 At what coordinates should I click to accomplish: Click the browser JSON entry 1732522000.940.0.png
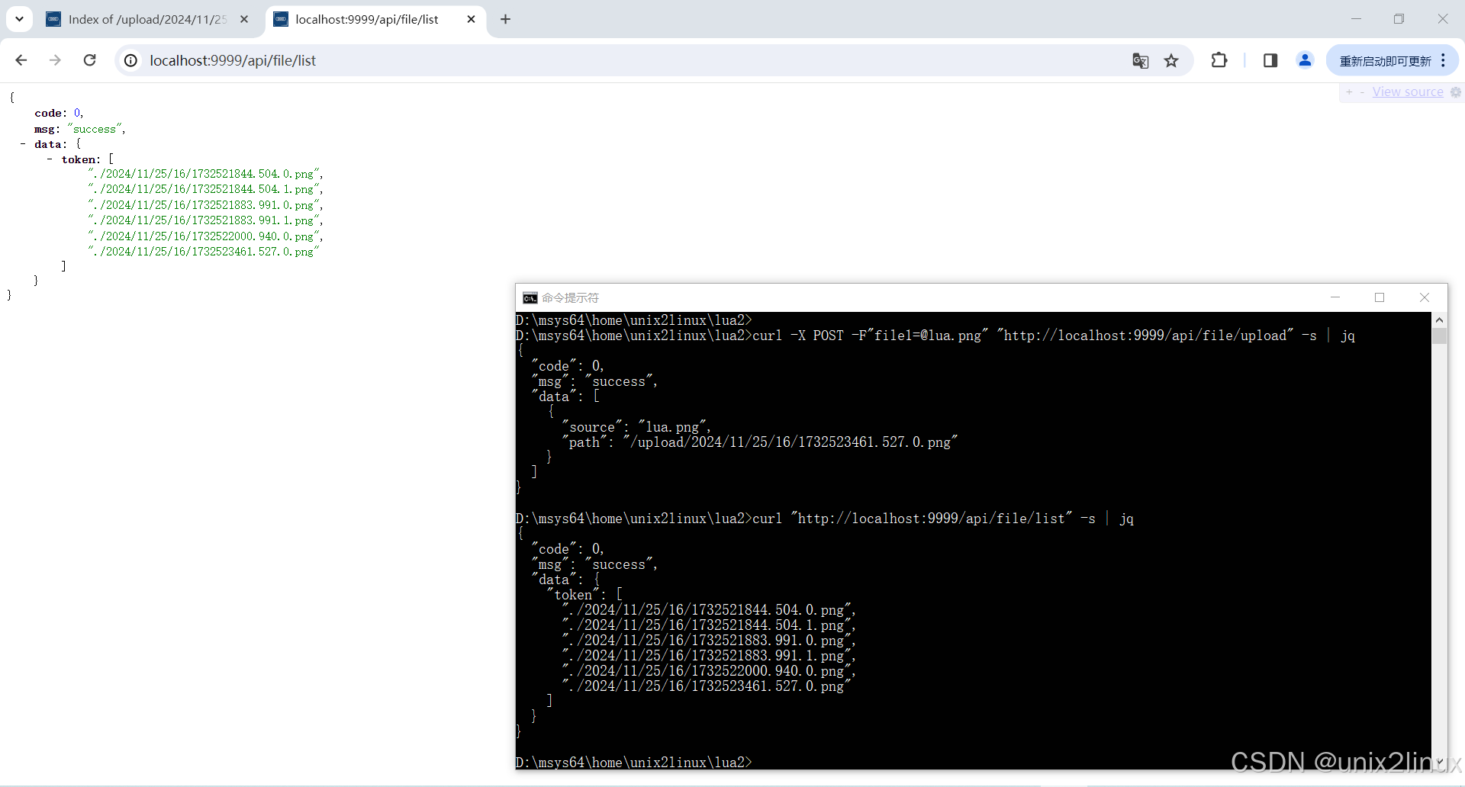click(204, 236)
